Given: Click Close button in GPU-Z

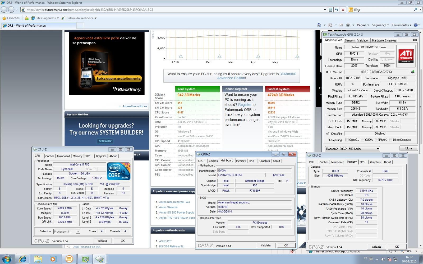Looking at the screenshot, I should 408,148.
